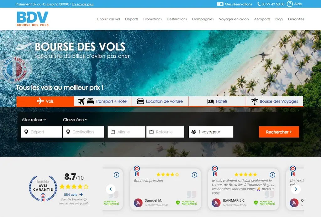
Task: Open the Garanties menu item
Action: click(296, 19)
